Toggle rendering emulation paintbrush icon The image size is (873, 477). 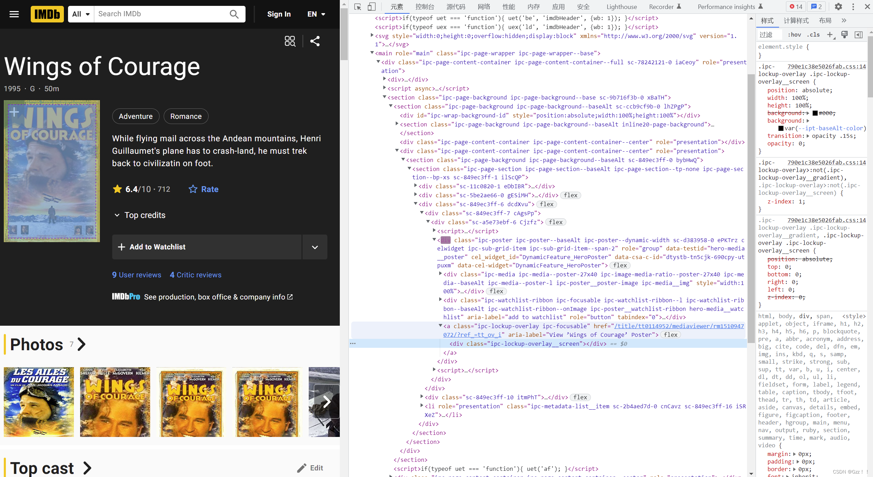click(x=844, y=35)
